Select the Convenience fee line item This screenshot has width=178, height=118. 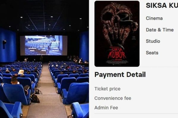[113, 98]
